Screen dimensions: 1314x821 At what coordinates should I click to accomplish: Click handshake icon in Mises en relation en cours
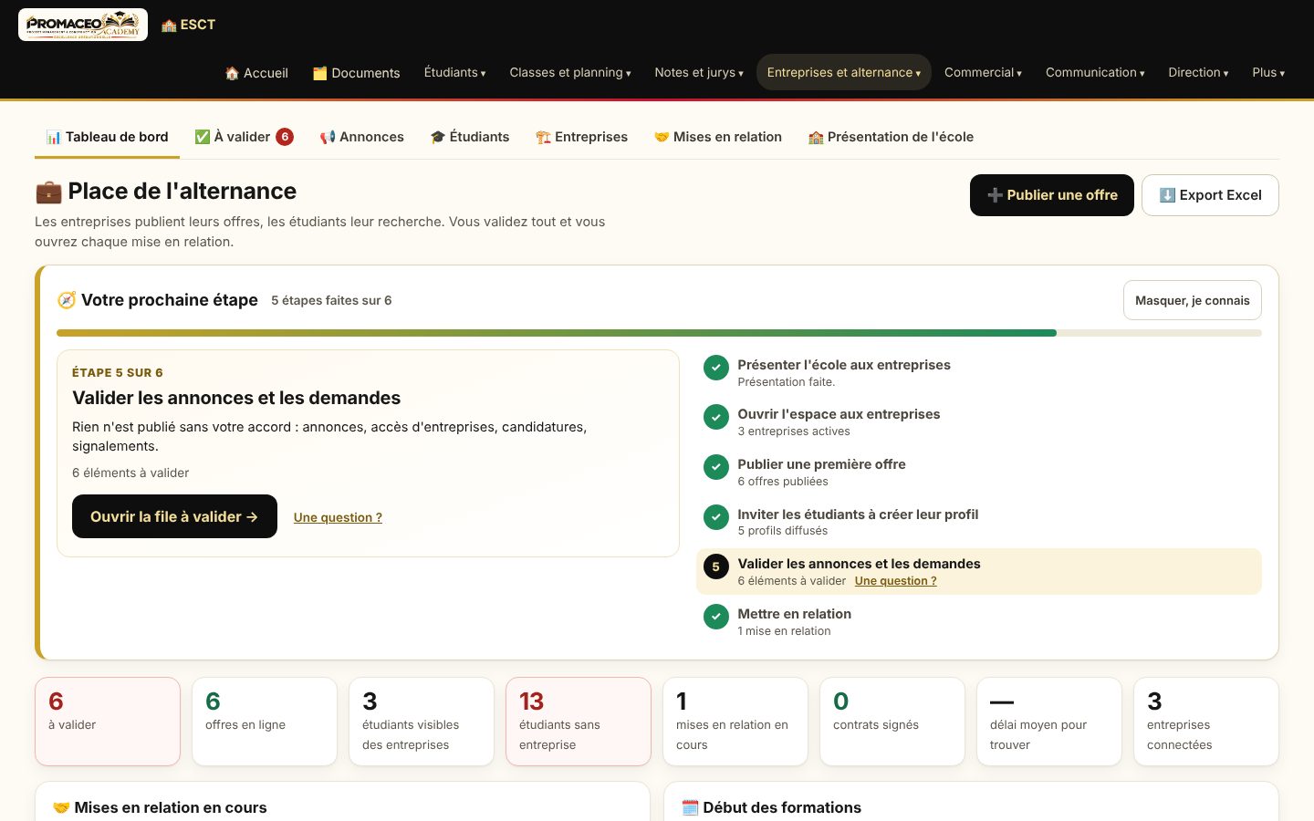(61, 807)
